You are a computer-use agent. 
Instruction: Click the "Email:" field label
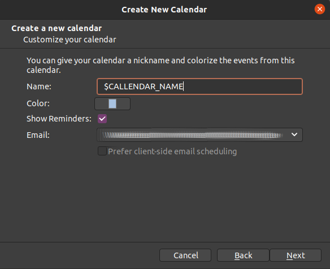(38, 135)
